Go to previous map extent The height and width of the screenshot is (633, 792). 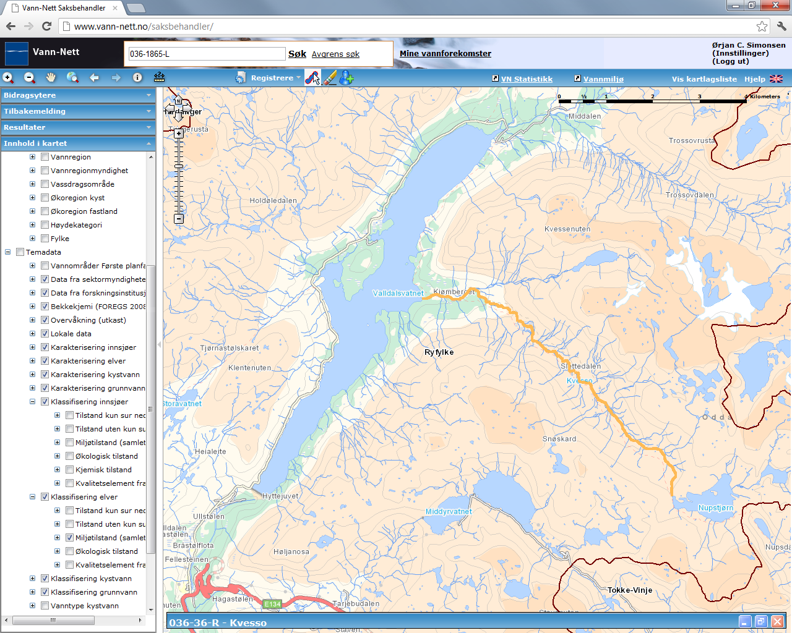[x=94, y=78]
